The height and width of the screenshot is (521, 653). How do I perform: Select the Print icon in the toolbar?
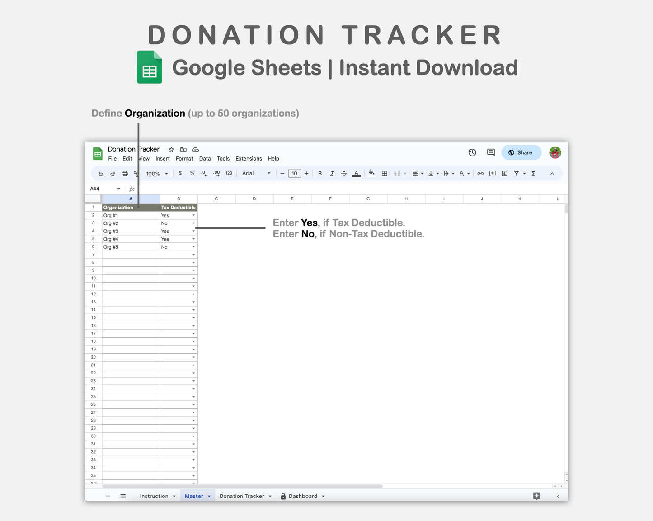[x=125, y=173]
